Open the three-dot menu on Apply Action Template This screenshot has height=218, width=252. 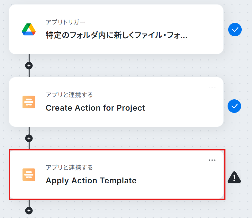coord(212,160)
